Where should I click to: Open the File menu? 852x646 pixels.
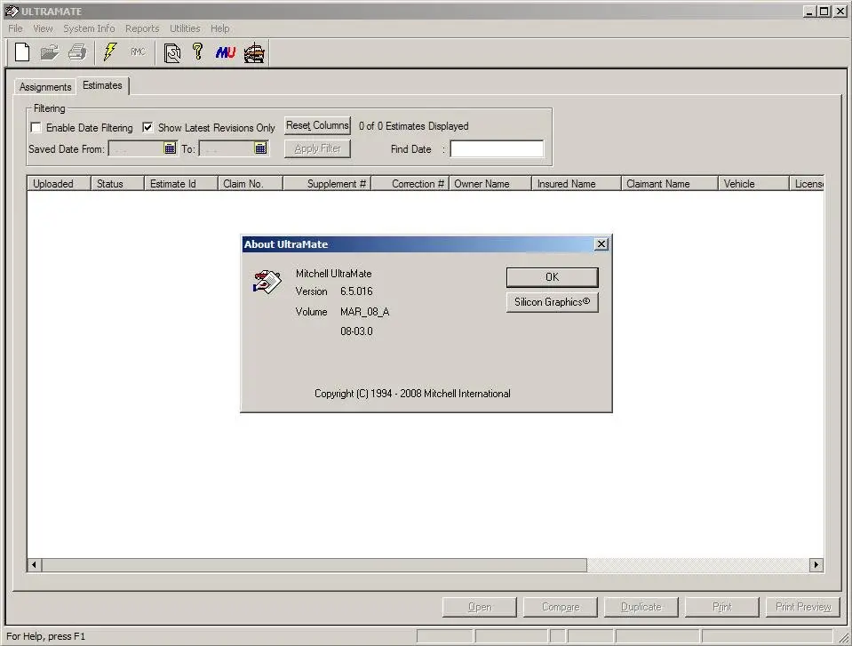15,28
